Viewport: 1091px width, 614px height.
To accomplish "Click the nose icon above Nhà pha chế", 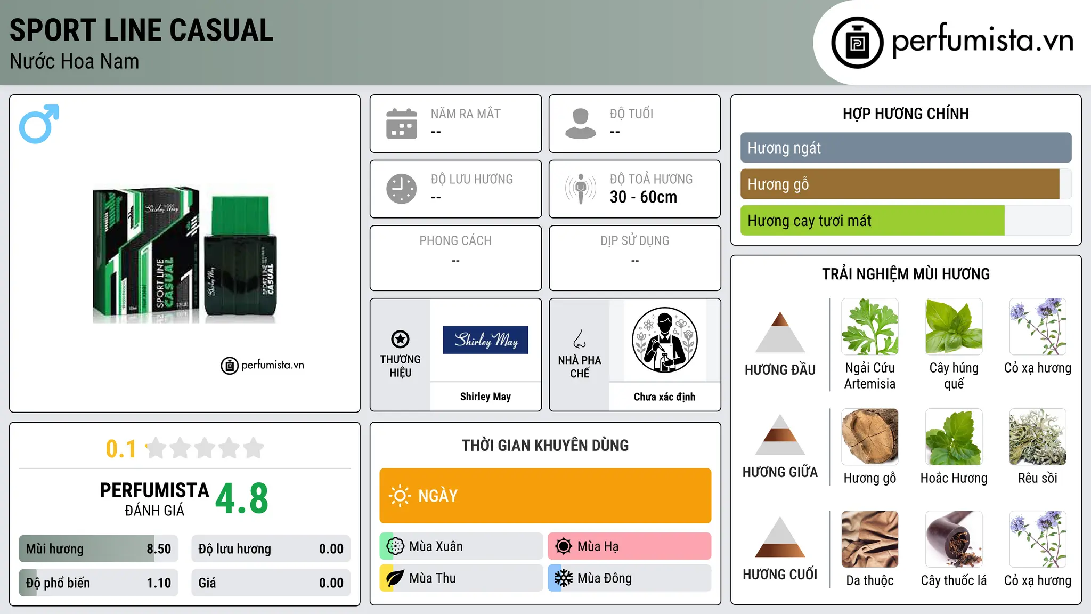I will coord(580,339).
